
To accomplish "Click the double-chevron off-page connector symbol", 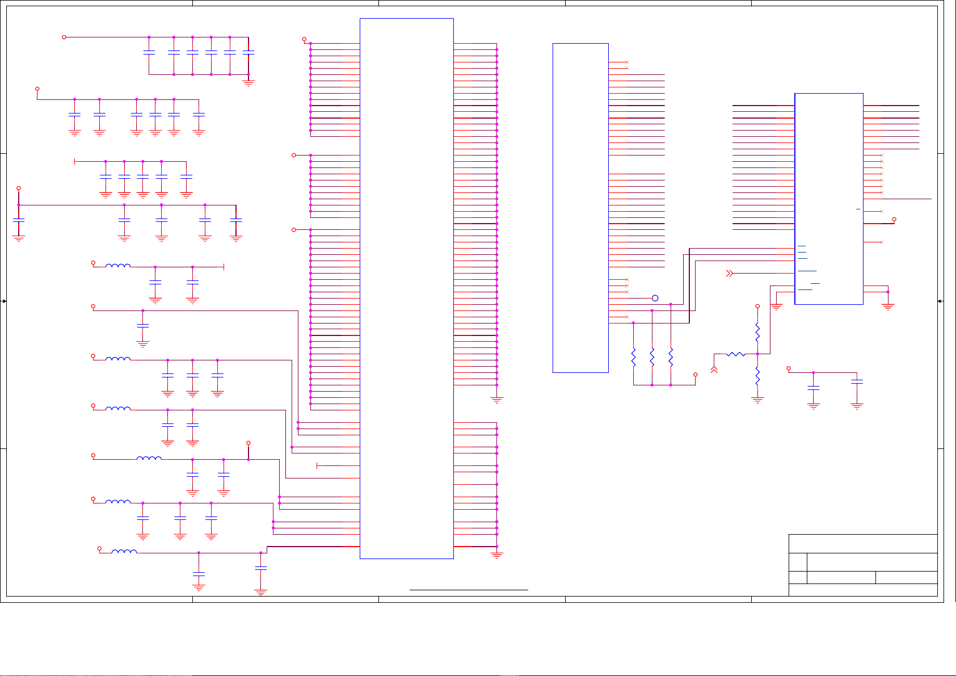I will pos(730,274).
